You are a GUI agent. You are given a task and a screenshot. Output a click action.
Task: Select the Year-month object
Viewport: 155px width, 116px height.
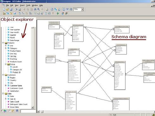(15, 32)
